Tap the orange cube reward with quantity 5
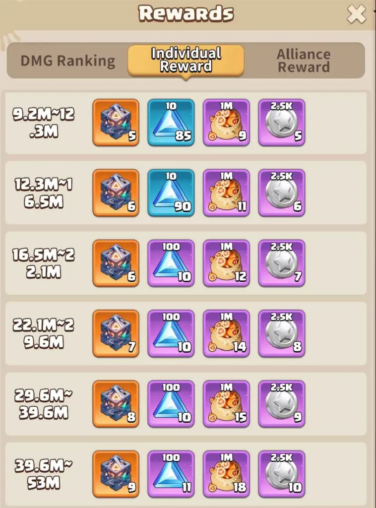This screenshot has width=376, height=508. [116, 123]
